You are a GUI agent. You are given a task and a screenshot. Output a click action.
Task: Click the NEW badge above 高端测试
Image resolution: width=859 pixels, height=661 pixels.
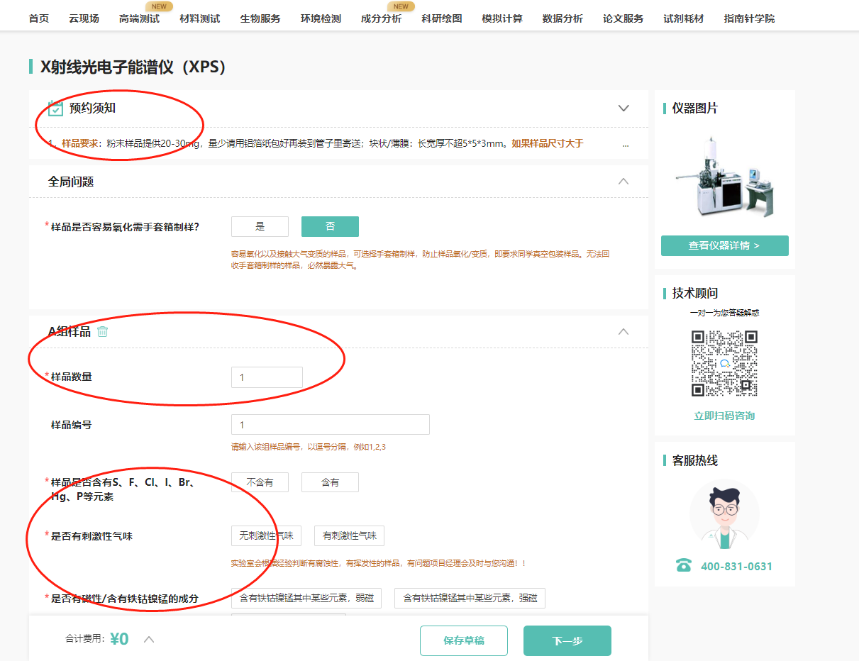159,6
